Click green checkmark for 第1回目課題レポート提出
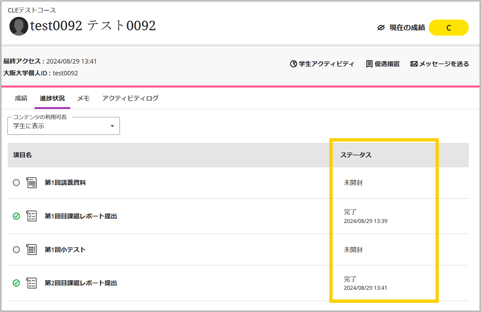This screenshot has height=312, width=481. click(x=16, y=216)
